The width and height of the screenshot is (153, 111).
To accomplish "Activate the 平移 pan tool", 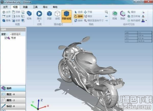I will [x=88, y=12].
